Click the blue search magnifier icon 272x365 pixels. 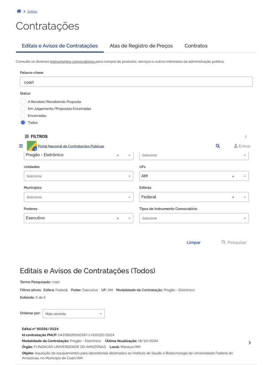tap(218, 146)
